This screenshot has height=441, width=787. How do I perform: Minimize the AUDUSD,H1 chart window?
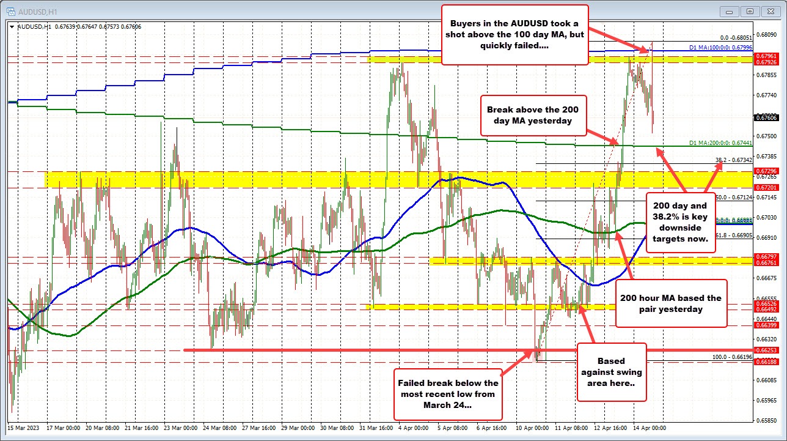pos(730,10)
